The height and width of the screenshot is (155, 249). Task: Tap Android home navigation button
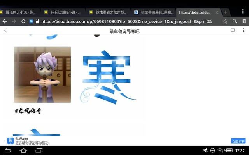point(23,150)
